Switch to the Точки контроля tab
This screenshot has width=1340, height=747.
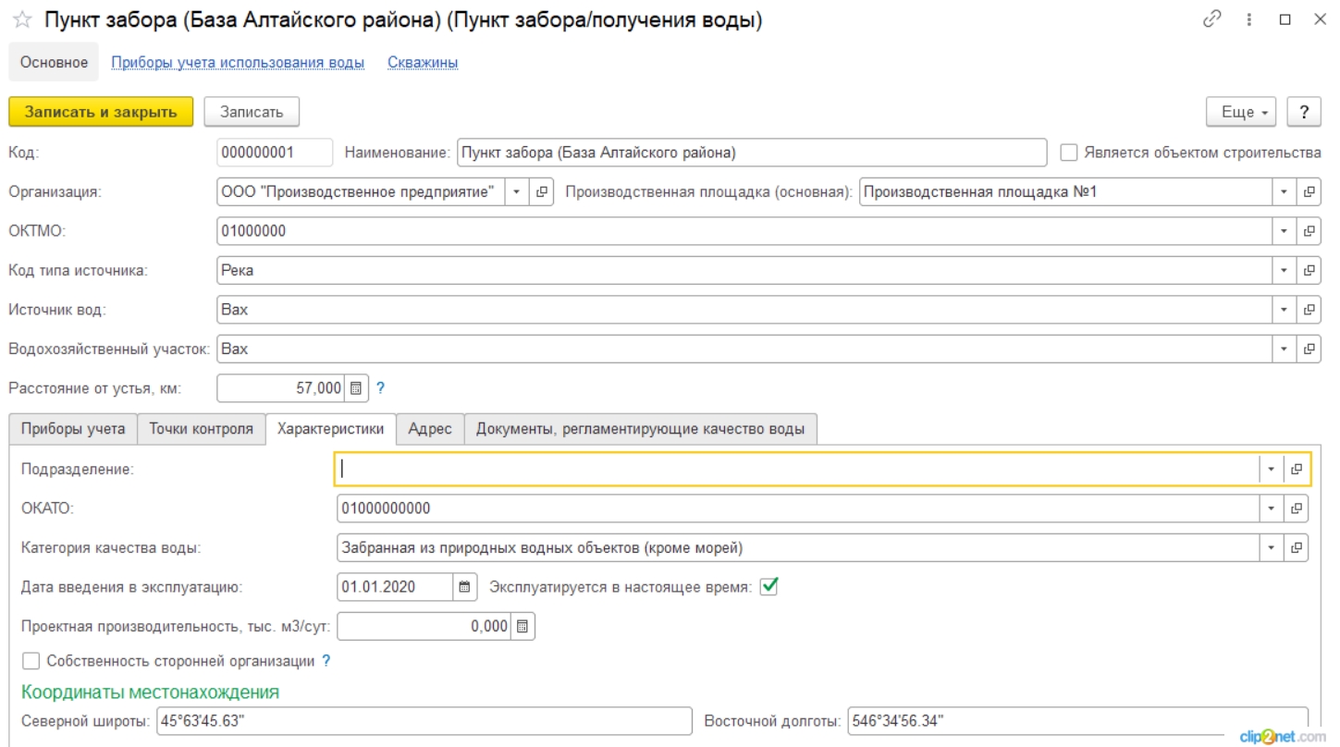(x=201, y=429)
